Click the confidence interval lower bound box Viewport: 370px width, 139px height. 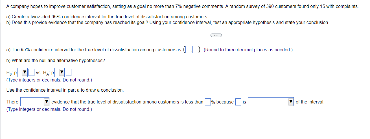tap(188, 50)
